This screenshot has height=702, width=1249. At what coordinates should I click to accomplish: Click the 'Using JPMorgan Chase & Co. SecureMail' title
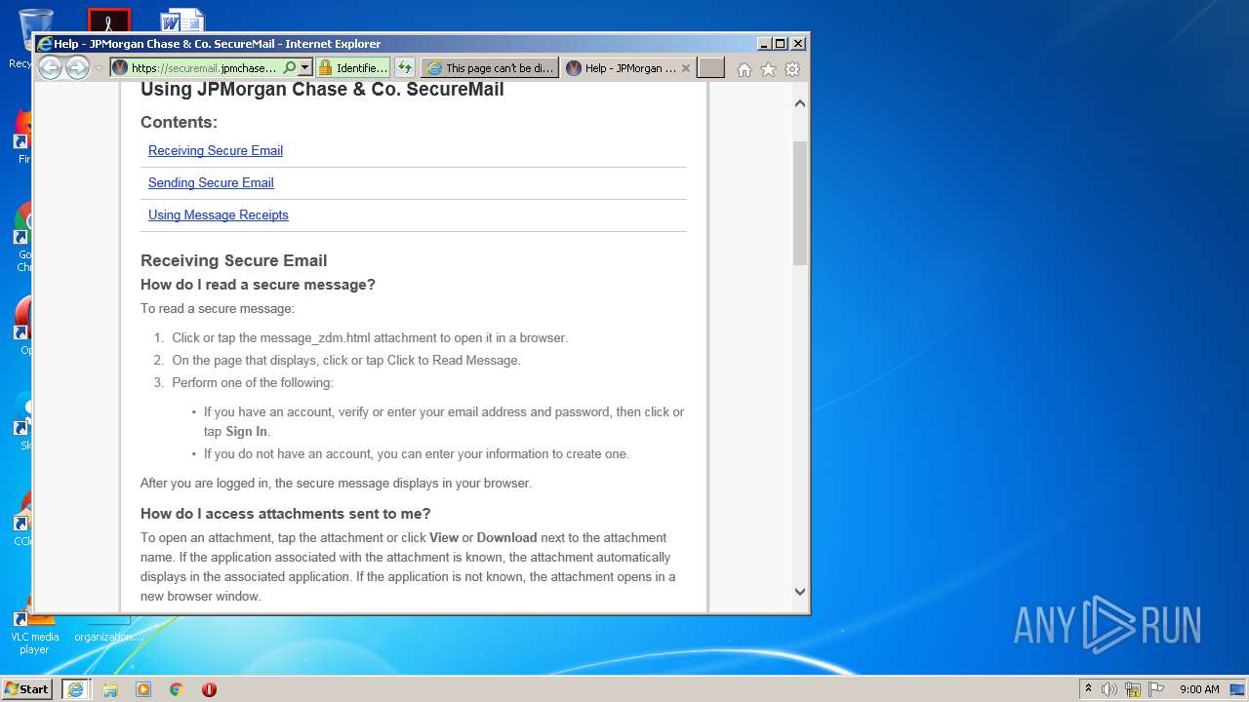coord(322,90)
